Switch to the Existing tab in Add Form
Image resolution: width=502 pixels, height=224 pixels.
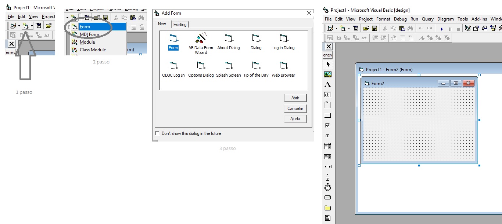(180, 25)
